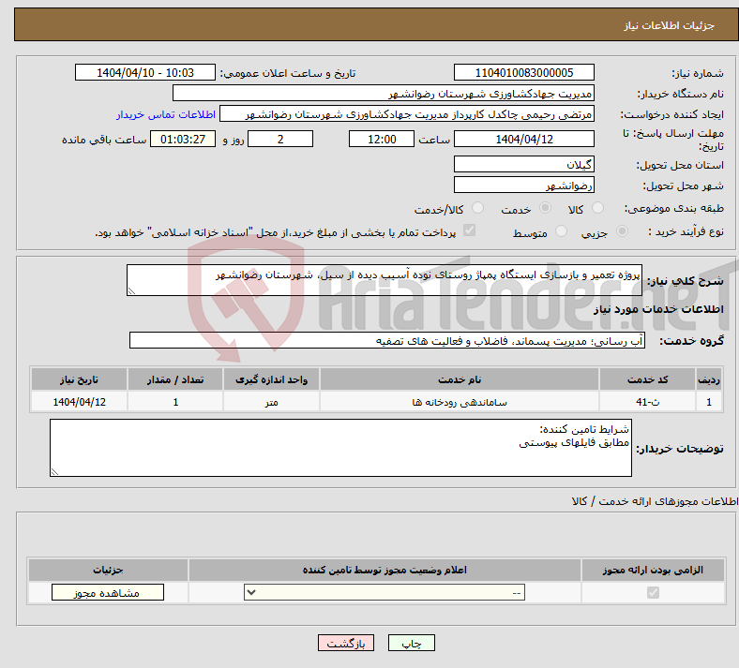The height and width of the screenshot is (668, 739).
Task: Click the تاریخ نیاز column header
Action: point(79,379)
